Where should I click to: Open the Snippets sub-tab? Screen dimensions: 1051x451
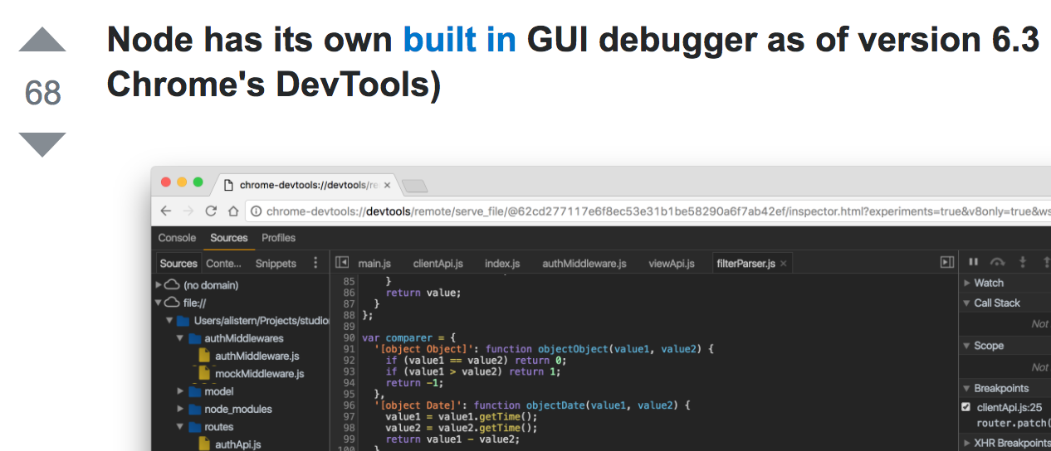pyautogui.click(x=276, y=263)
